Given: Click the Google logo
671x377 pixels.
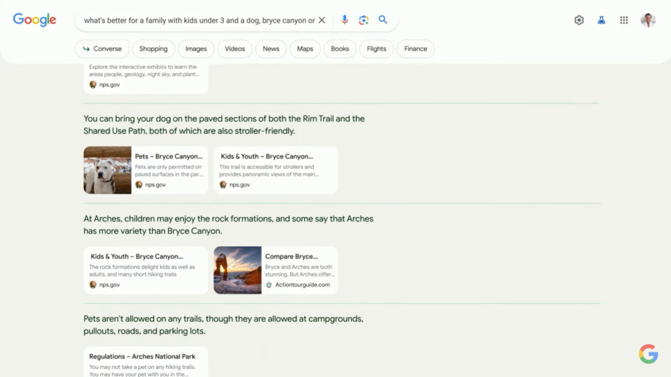Looking at the screenshot, I should point(34,20).
